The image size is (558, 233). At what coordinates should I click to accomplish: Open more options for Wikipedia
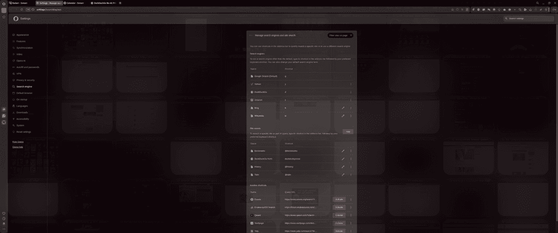click(x=351, y=116)
